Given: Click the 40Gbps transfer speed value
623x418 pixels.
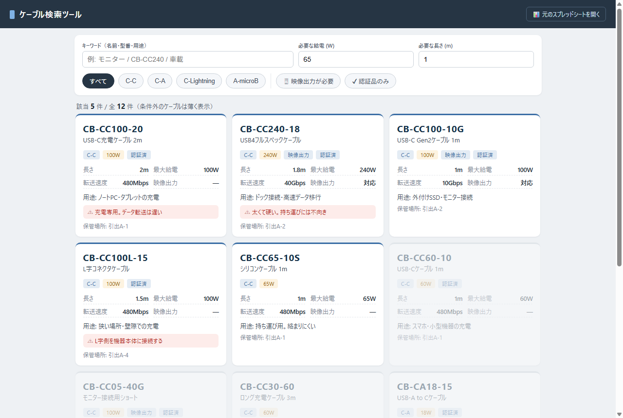Looking at the screenshot, I should [295, 183].
